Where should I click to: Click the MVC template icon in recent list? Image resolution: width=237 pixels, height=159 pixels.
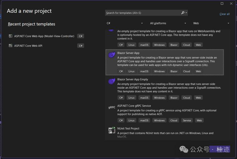[x=11, y=36]
